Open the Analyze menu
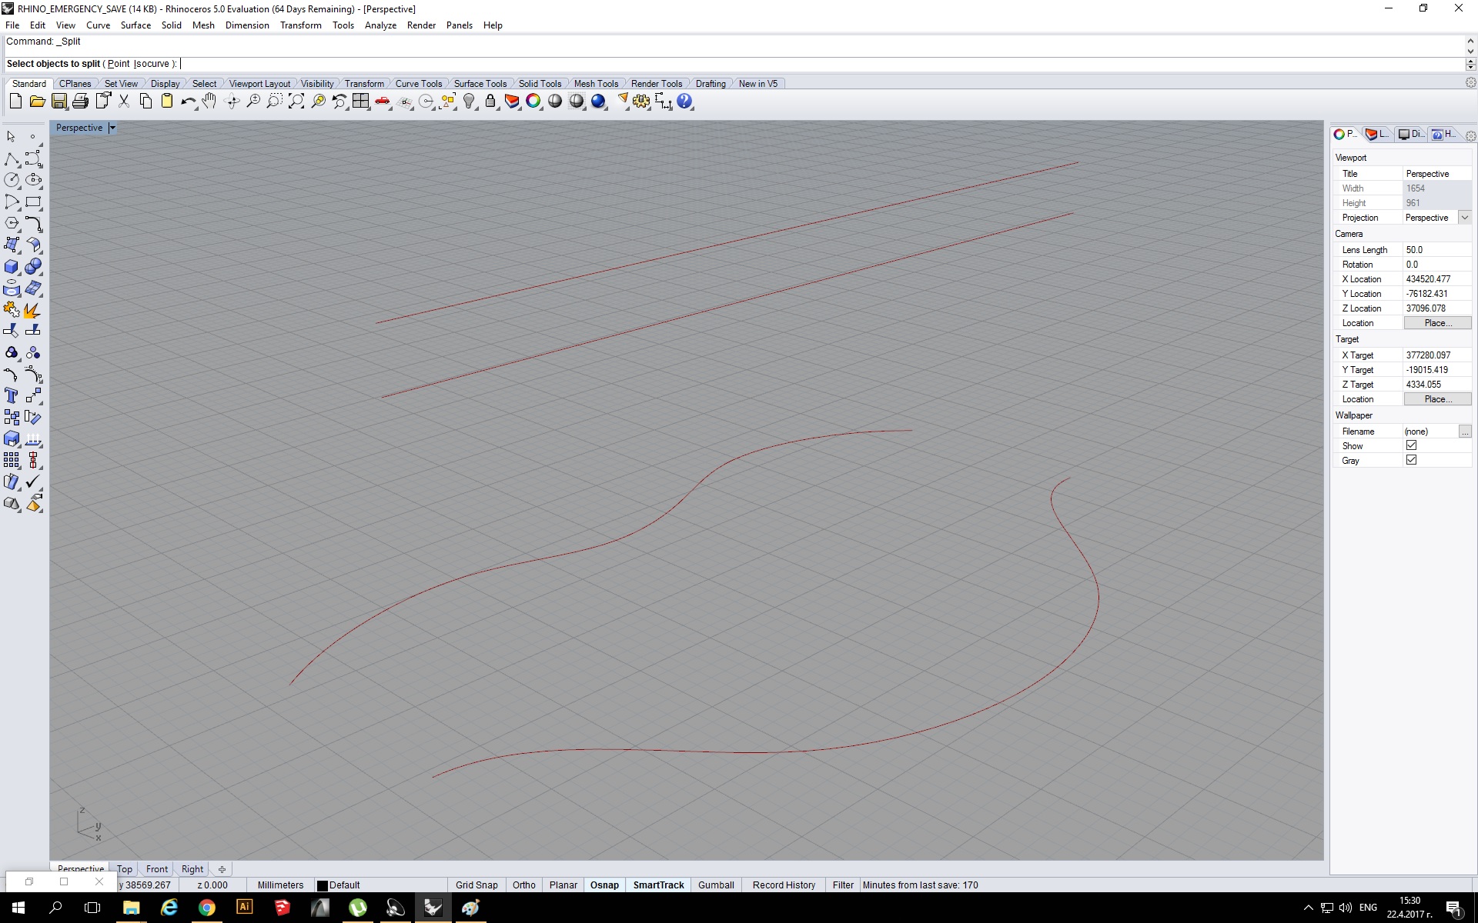The height and width of the screenshot is (923, 1478). tap(380, 25)
